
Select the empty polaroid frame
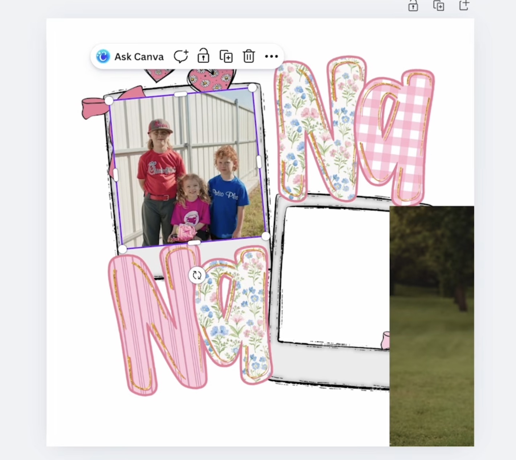pyautogui.click(x=334, y=276)
